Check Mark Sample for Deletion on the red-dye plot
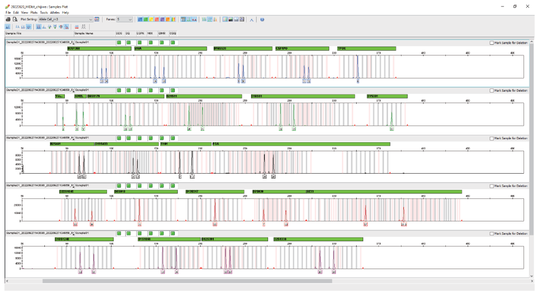Image resolution: width=538 pixels, height=293 pixels. 492,186
